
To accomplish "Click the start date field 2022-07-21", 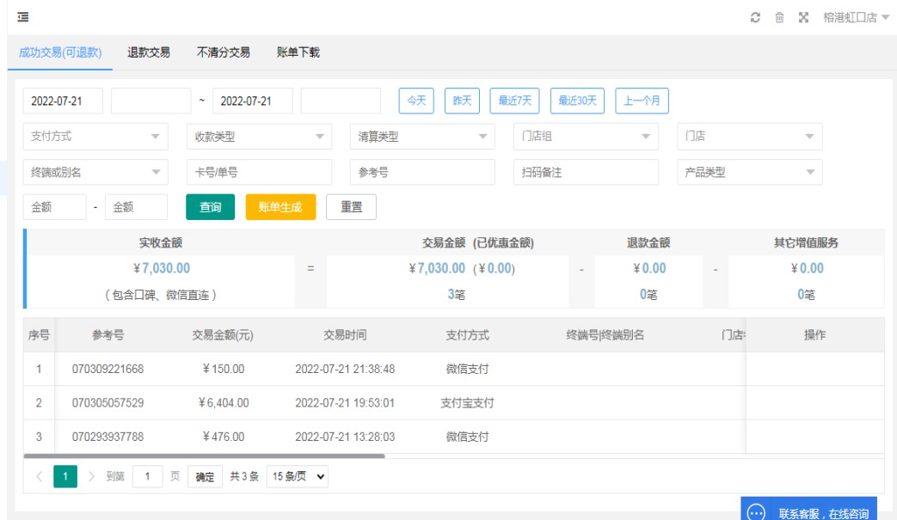I will [x=63, y=101].
